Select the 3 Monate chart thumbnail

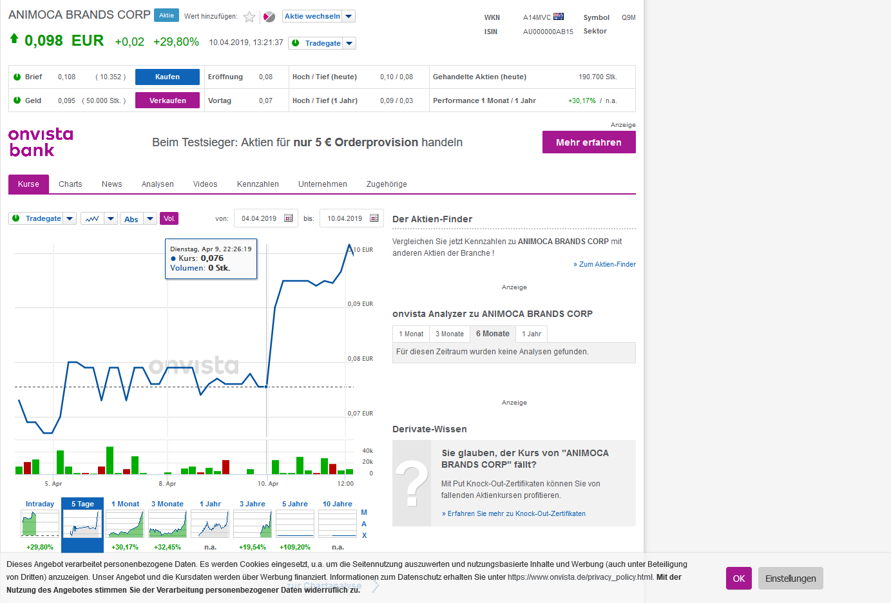168,524
